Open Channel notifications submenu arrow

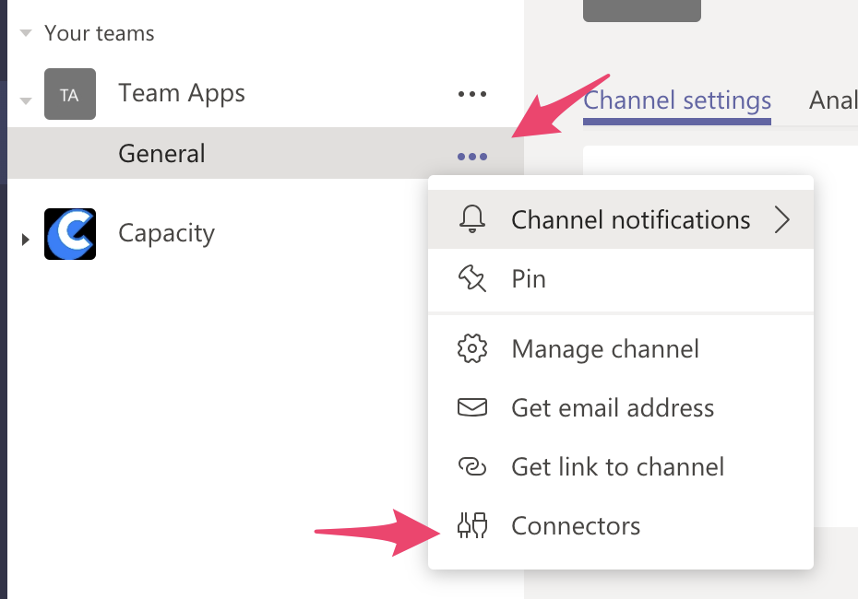[x=782, y=219]
